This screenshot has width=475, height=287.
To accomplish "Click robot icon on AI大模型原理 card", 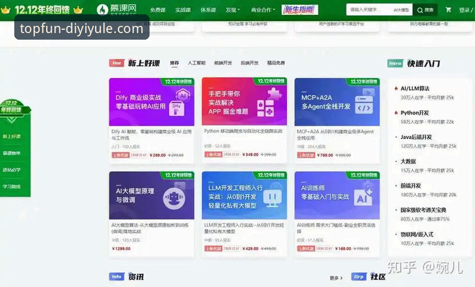I will coord(174,198).
